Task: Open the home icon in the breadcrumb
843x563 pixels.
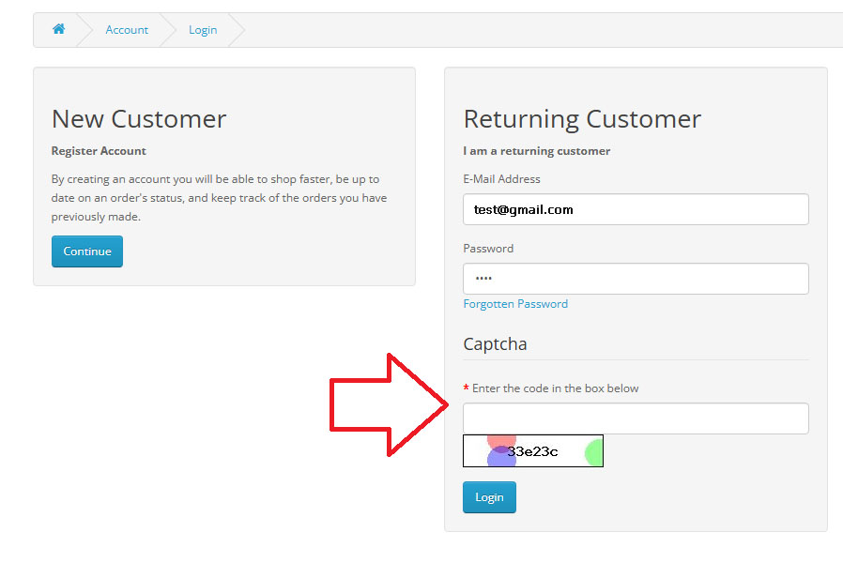Action: (x=58, y=29)
